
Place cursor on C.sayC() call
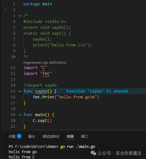pyautogui.click(x=42, y=121)
